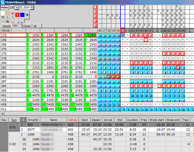This screenshot has height=152, width=194.
Task: Click blue cell for vehicle 411, day 1
Action: click(x=123, y=109)
